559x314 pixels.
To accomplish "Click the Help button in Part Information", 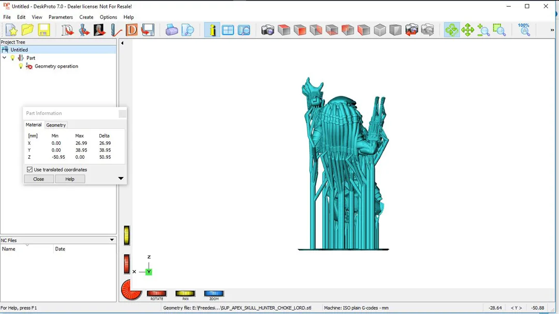I will point(70,179).
